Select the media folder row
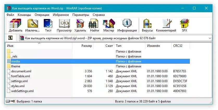The width and height of the screenshot is (218, 110). (98, 61)
